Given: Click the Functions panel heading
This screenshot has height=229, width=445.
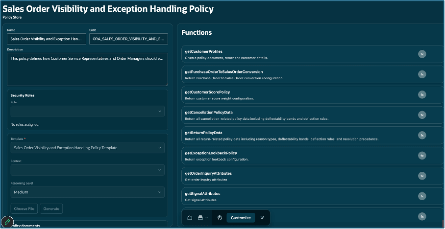Looking at the screenshot, I should pos(197,33).
